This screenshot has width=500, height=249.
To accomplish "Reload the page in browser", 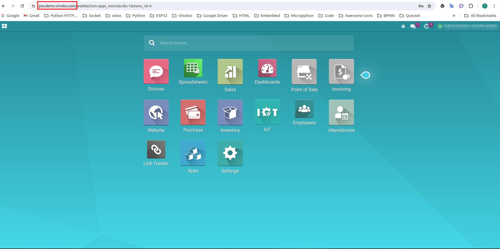I will pyautogui.click(x=22, y=6).
